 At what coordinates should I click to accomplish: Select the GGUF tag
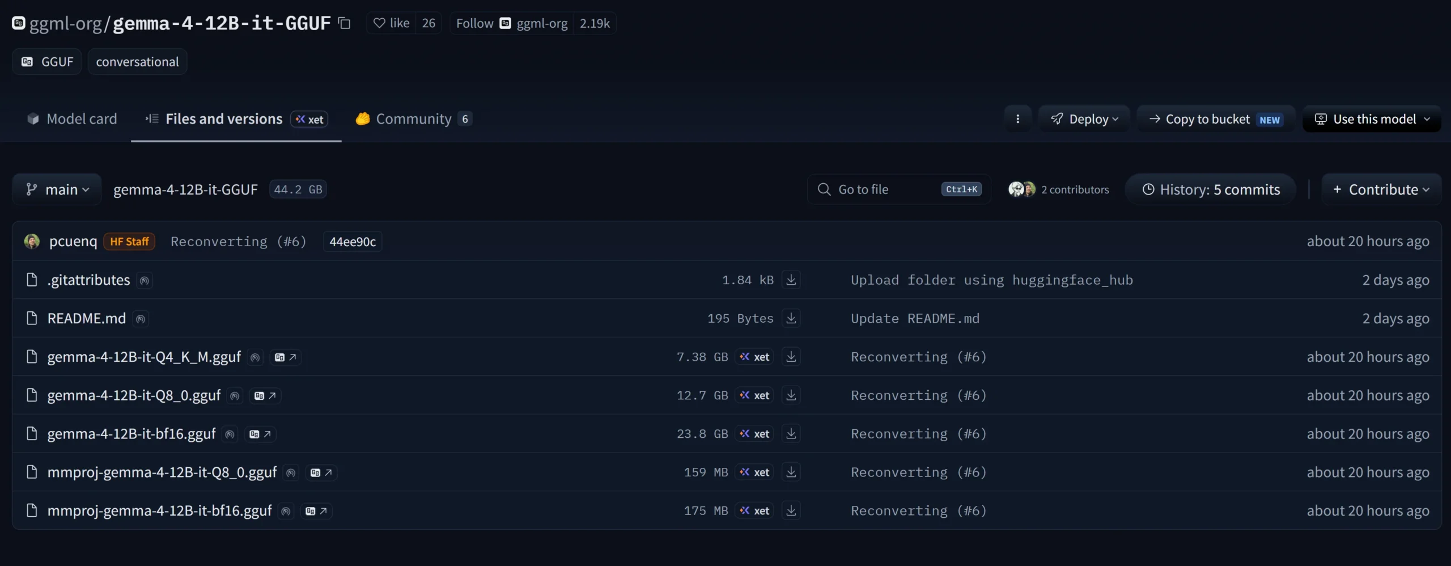coord(47,62)
